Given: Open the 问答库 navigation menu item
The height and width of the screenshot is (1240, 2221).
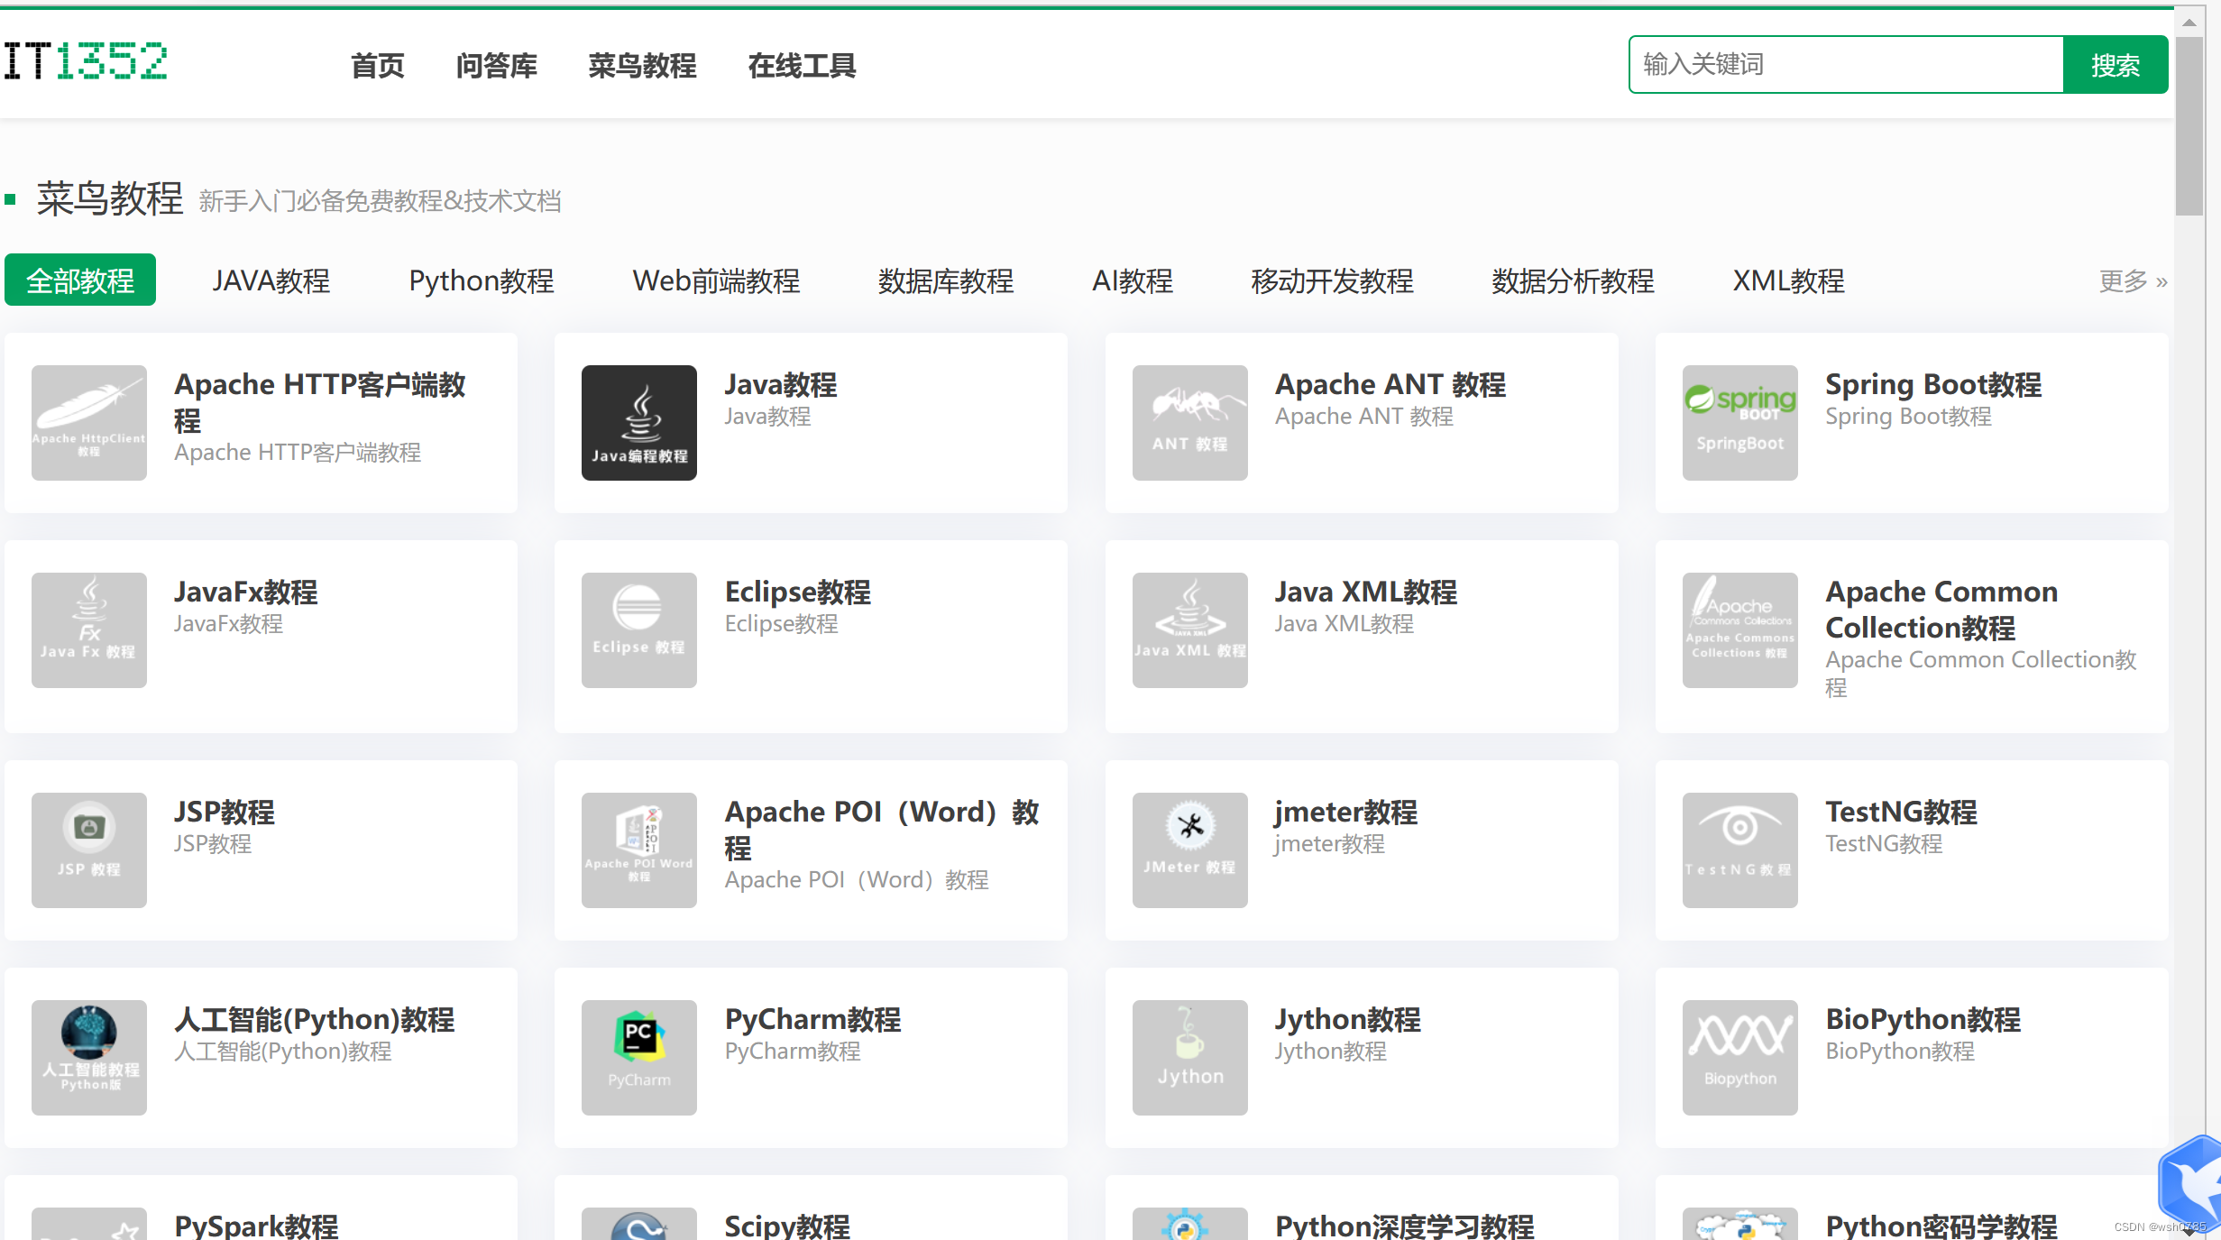Looking at the screenshot, I should pyautogui.click(x=496, y=66).
